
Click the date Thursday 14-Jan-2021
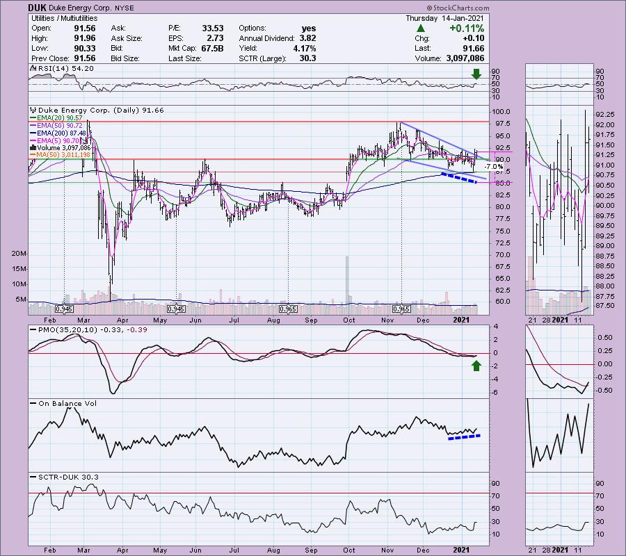[x=444, y=18]
